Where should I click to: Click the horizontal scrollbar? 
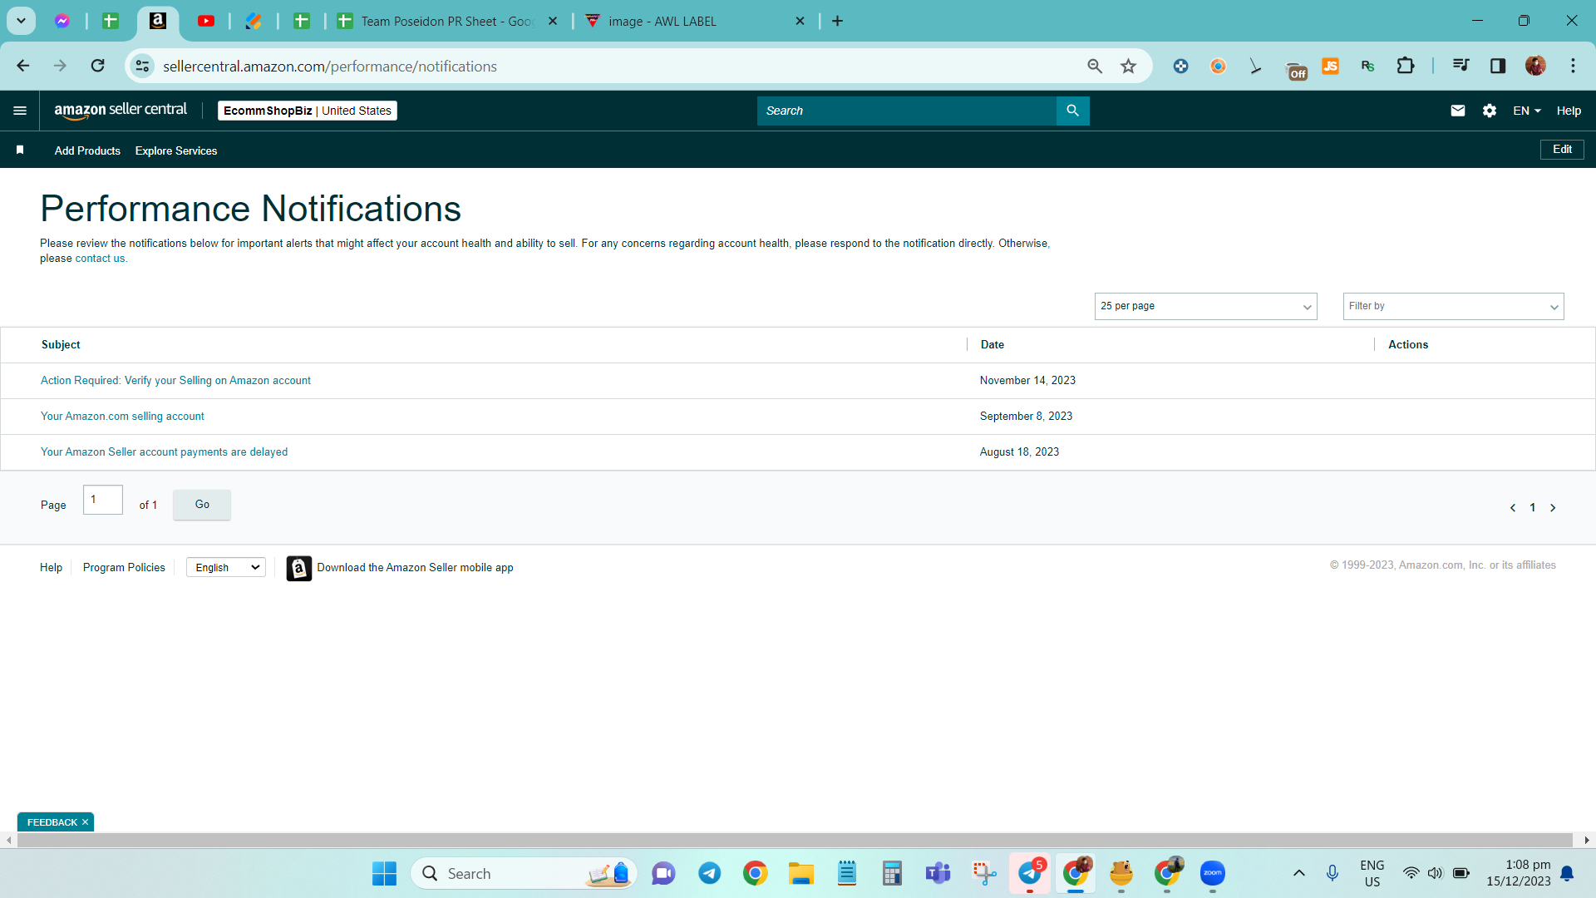[794, 841]
